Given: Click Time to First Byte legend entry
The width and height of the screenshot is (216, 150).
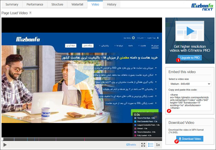Looking at the screenshot, I should coord(145,118).
